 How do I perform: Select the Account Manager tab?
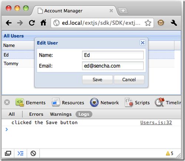click(x=75, y=11)
